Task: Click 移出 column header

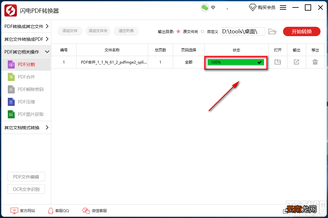Action: click(x=315, y=50)
